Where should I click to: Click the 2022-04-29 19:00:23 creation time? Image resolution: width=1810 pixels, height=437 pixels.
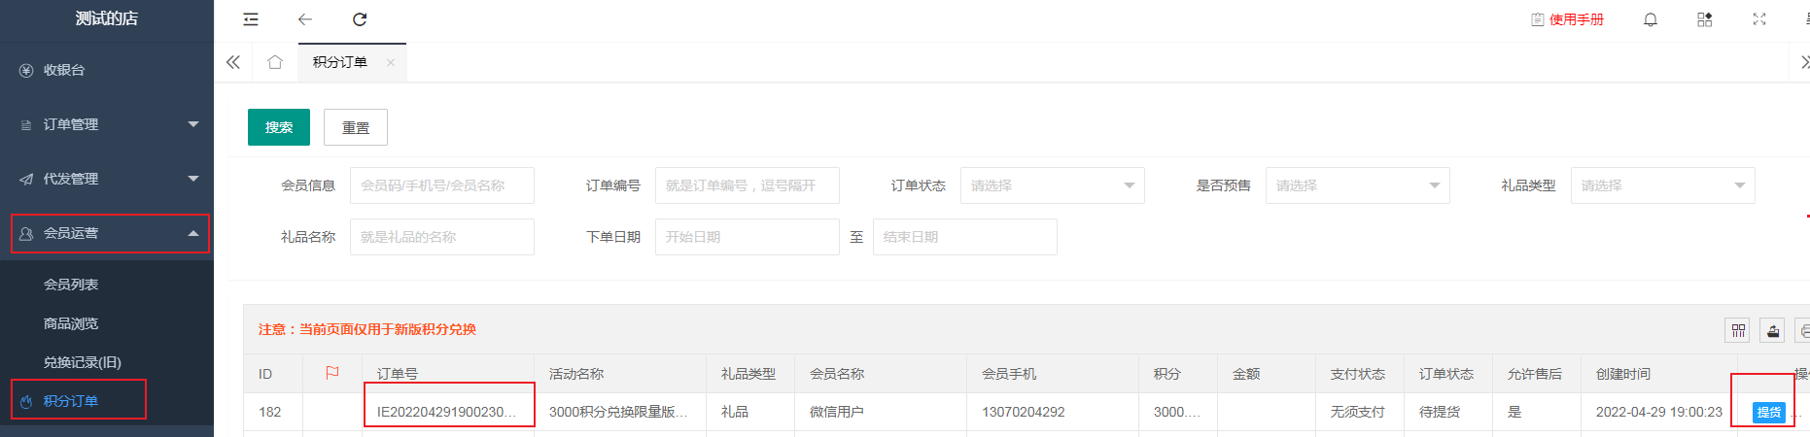[x=1659, y=412]
